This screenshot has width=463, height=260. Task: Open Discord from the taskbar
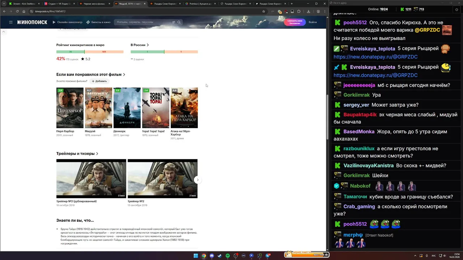coord(212,256)
